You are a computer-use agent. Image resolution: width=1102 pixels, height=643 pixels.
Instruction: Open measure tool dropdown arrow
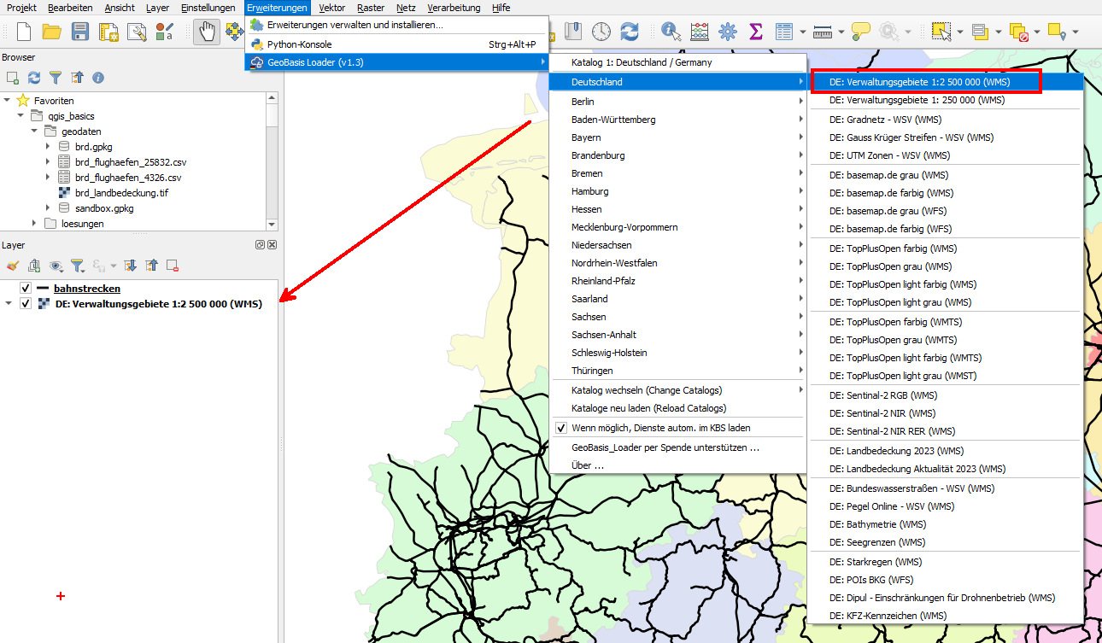pyautogui.click(x=842, y=32)
